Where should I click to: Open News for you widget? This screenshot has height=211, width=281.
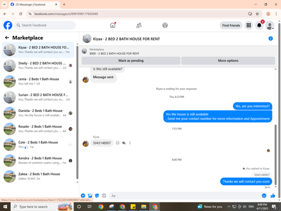pos(210,206)
